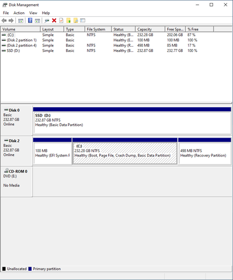
Task: Click the 85 MB free space cell
Action: click(172, 45)
